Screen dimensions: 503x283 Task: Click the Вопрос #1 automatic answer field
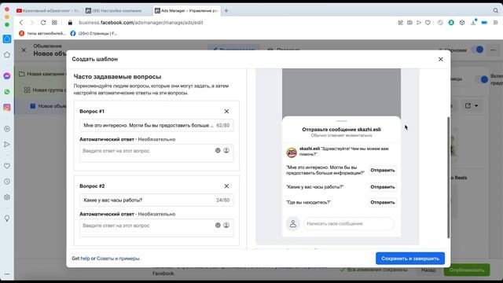(x=156, y=153)
